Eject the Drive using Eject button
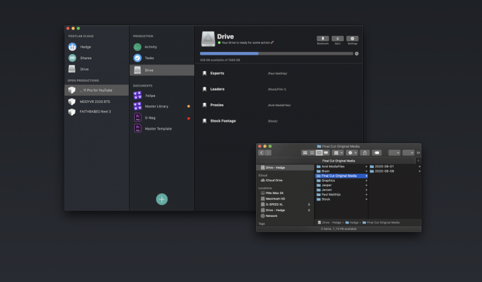The width and height of the screenshot is (482, 282). point(337,39)
